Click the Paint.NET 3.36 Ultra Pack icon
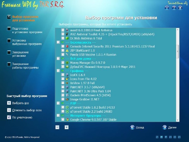This screenshot has width=189, height=142. click(67, 91)
